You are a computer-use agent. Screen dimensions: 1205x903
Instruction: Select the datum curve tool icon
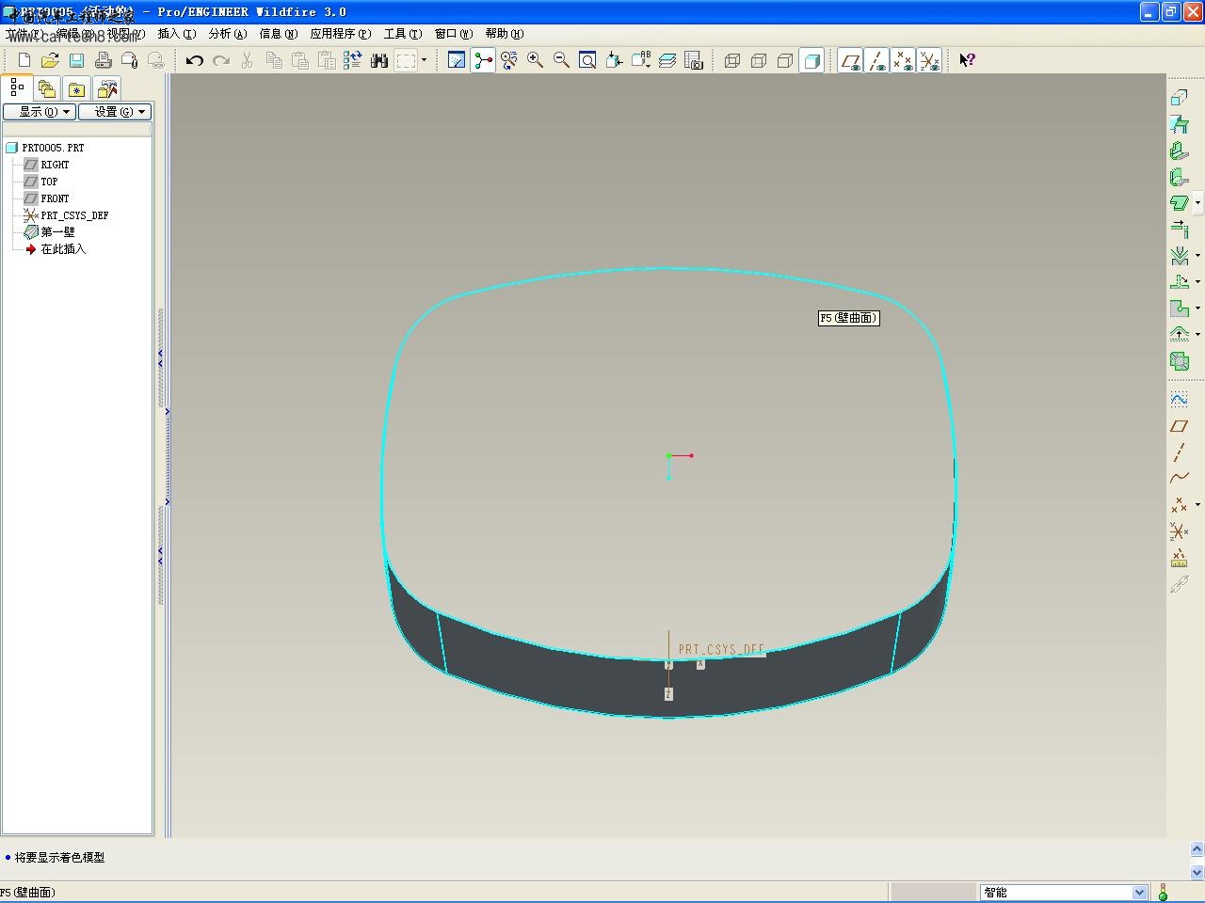[x=1179, y=479]
